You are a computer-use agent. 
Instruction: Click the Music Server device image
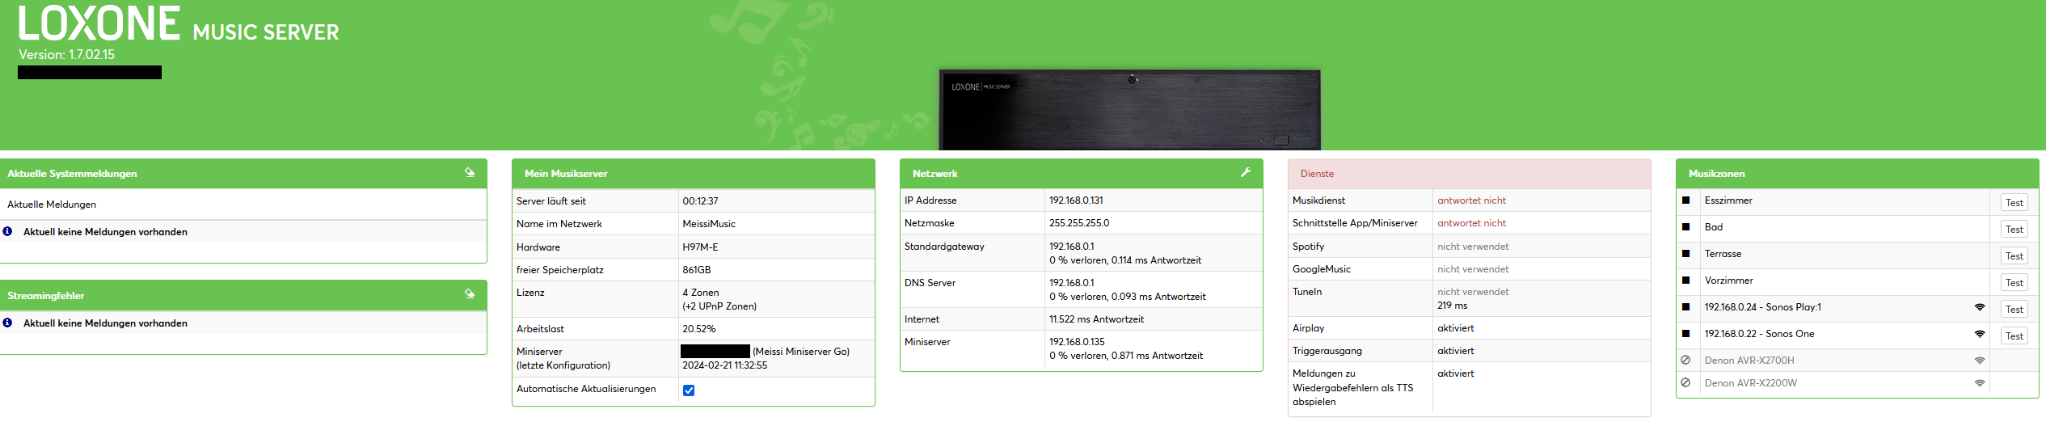[x=1129, y=110]
